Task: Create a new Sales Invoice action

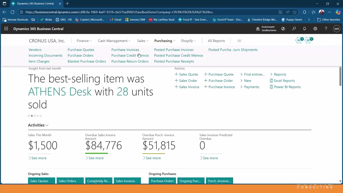Action: [187, 87]
